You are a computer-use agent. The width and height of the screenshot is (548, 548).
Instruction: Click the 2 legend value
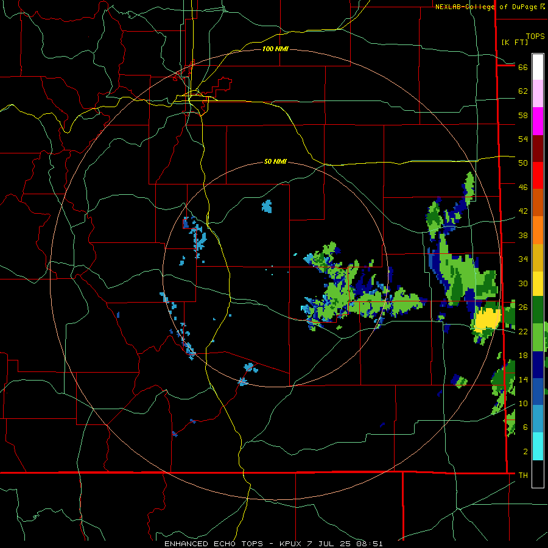(x=525, y=452)
